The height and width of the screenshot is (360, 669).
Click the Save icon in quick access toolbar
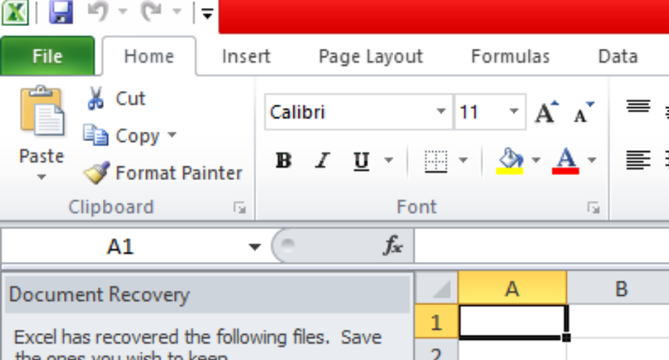(x=61, y=12)
